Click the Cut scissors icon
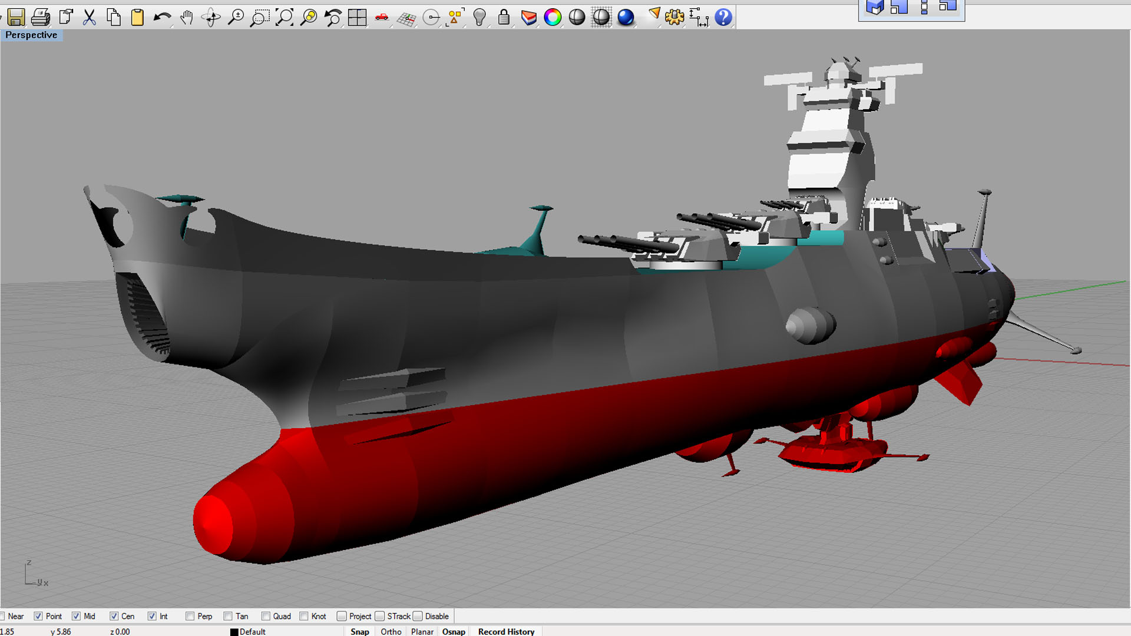Image resolution: width=1131 pixels, height=636 pixels. coord(90,17)
